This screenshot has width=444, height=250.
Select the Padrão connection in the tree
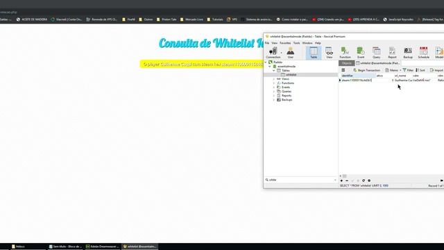point(277,62)
